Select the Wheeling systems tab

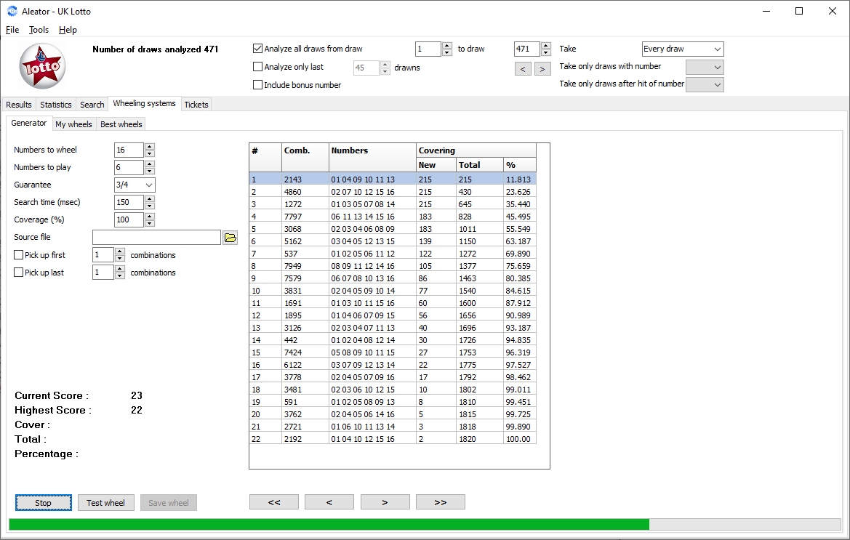144,103
